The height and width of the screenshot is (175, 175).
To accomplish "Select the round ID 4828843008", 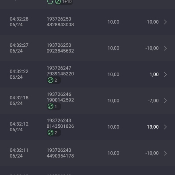I will point(60,24).
